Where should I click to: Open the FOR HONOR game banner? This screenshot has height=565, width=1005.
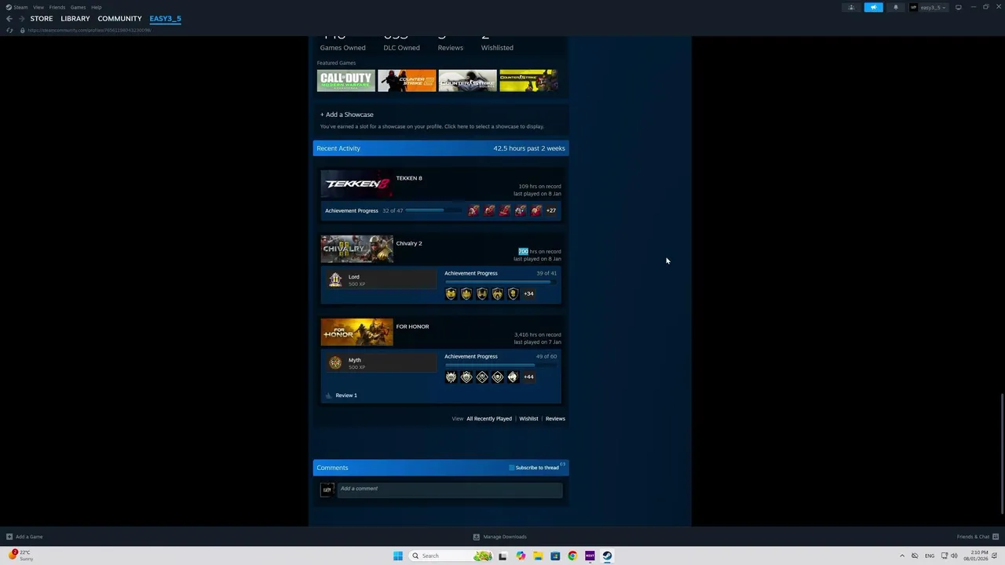click(357, 332)
